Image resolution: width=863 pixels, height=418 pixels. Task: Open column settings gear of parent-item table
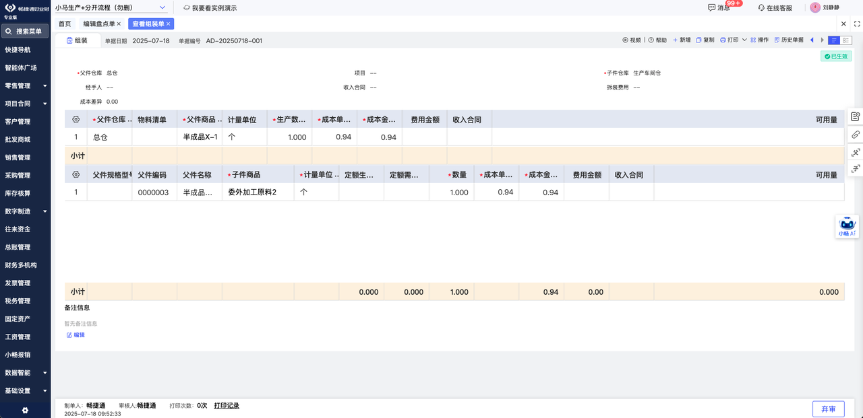click(76, 119)
